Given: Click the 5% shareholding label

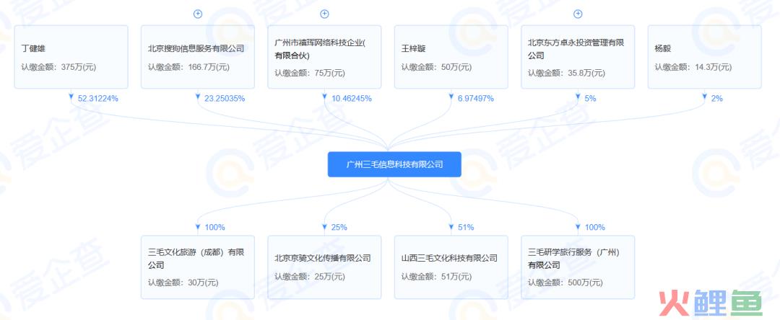Looking at the screenshot, I should coord(590,98).
